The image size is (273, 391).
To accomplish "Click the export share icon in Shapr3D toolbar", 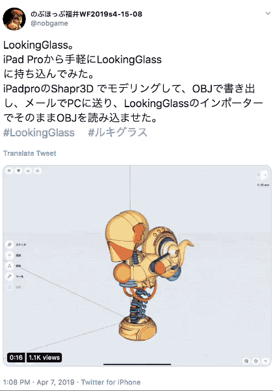I will 38,171.
